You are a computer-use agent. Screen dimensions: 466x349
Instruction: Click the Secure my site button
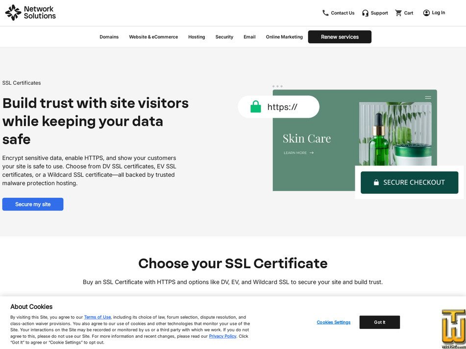click(x=33, y=204)
